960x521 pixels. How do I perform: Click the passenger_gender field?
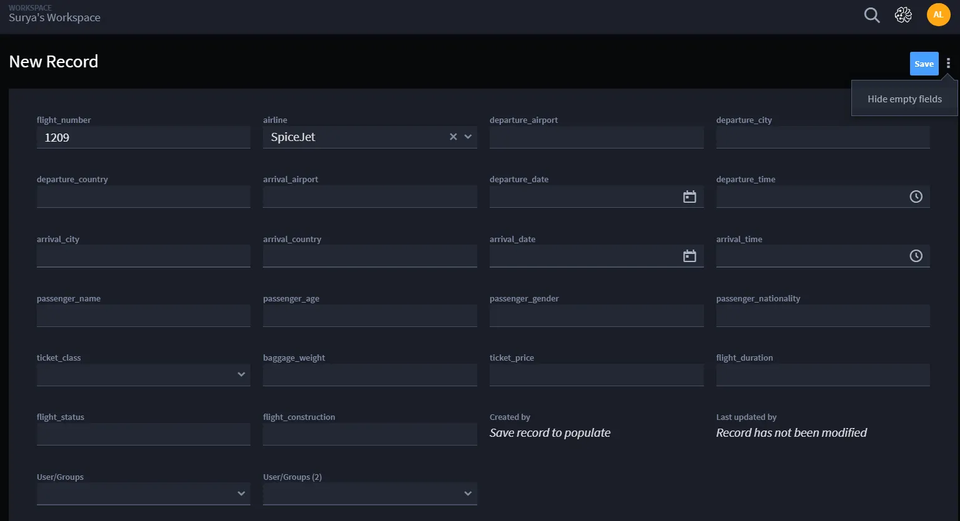point(596,316)
